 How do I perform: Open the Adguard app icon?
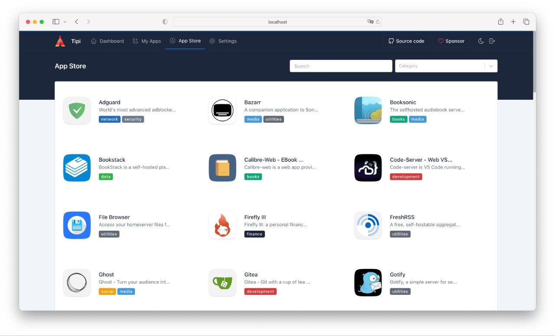(77, 111)
